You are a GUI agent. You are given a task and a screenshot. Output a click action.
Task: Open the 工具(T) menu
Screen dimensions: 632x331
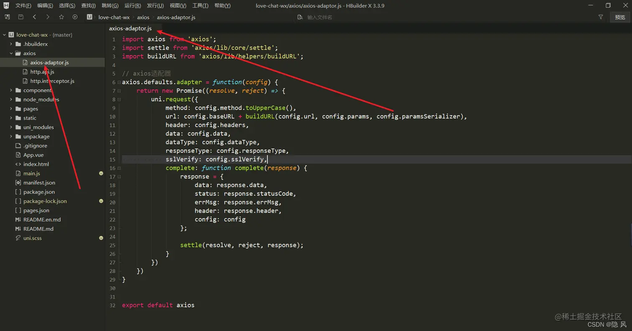[x=200, y=5]
